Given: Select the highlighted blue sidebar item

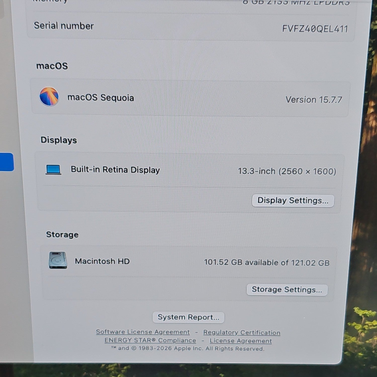Looking at the screenshot, I should [x=7, y=162].
